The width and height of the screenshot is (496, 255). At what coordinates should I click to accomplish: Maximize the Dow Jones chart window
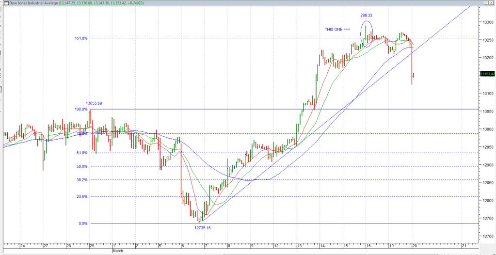point(486,3)
